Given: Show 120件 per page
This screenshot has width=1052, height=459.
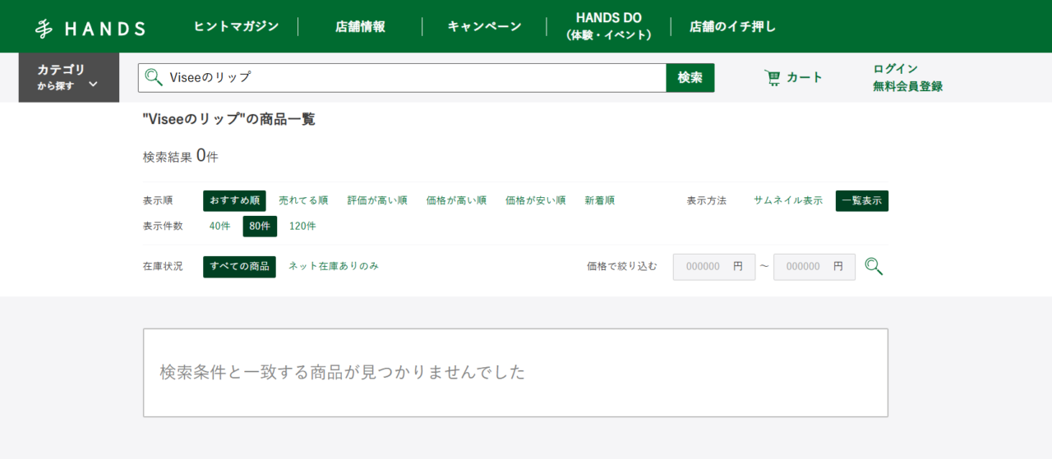Looking at the screenshot, I should pyautogui.click(x=302, y=226).
